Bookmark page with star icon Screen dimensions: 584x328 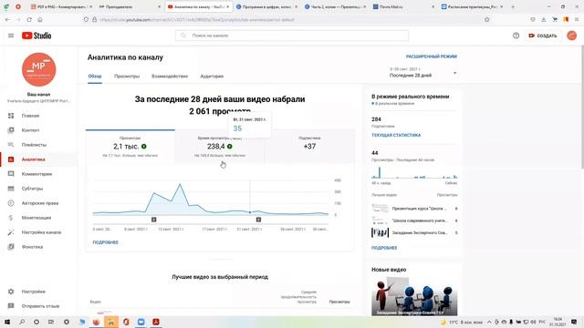point(486,19)
